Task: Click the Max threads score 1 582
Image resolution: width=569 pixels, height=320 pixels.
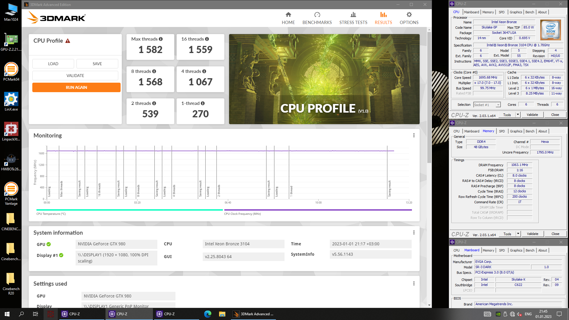Action: (150, 50)
